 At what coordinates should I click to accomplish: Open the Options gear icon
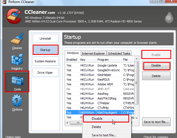pyautogui.click(x=17, y=100)
